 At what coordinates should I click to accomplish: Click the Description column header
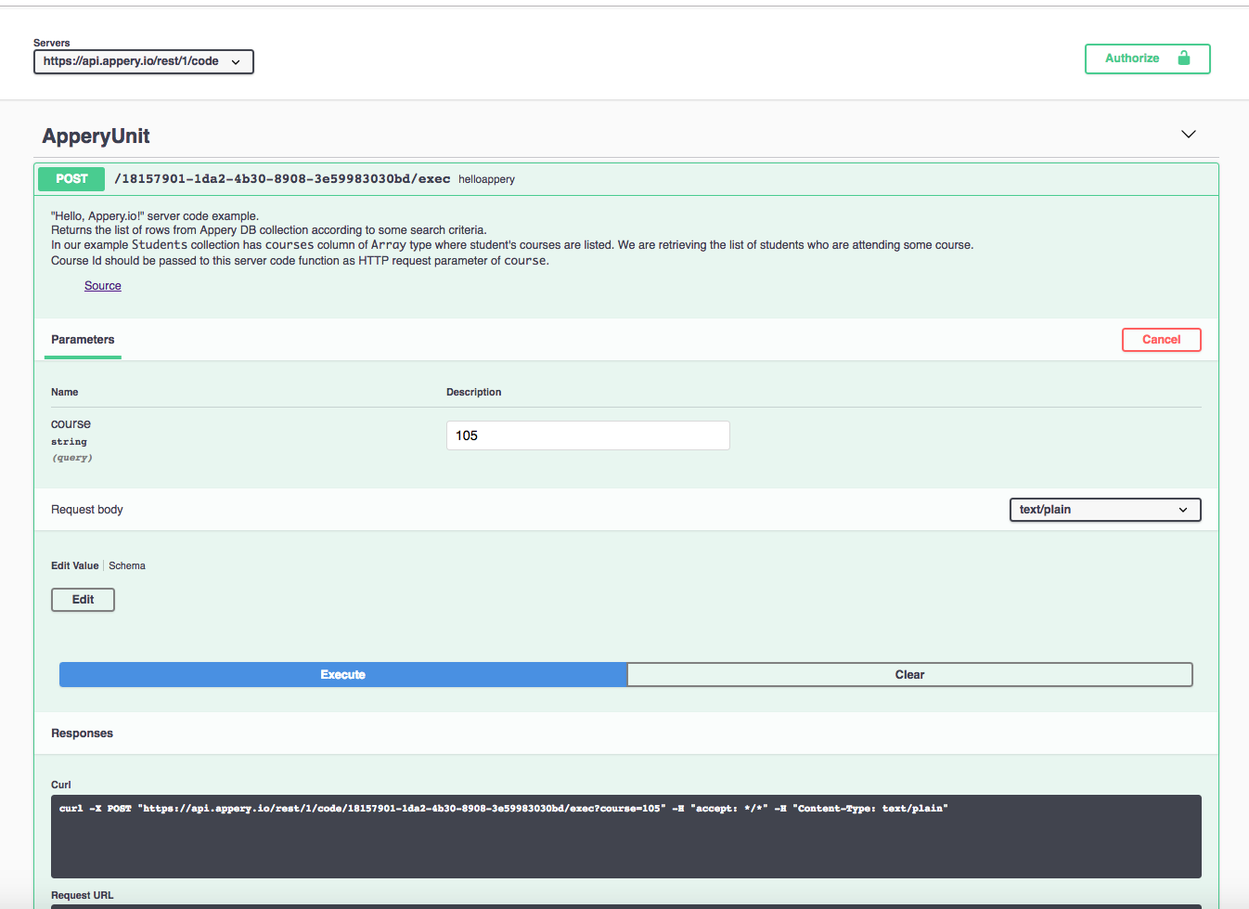(x=473, y=392)
